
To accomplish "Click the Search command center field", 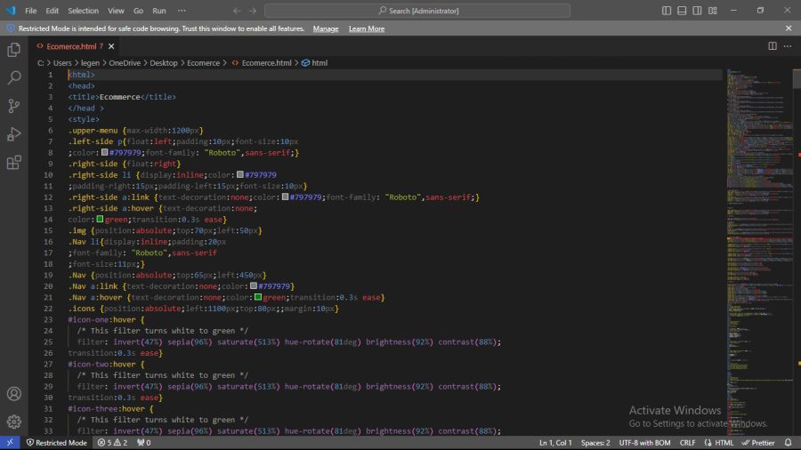I will click(x=417, y=10).
